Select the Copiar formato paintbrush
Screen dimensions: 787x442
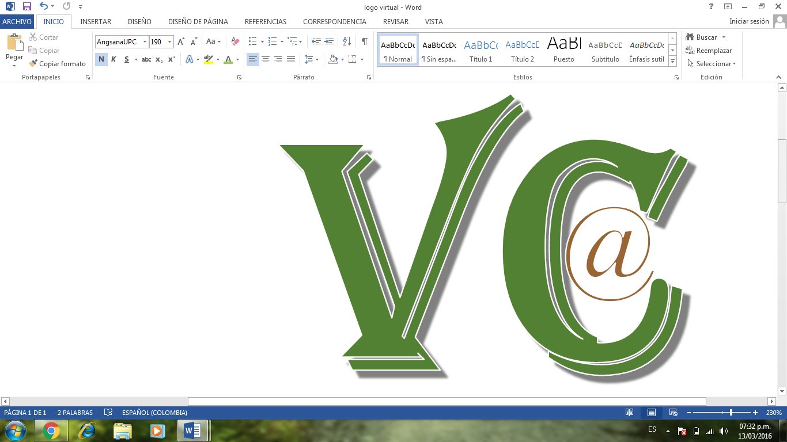[x=57, y=64]
